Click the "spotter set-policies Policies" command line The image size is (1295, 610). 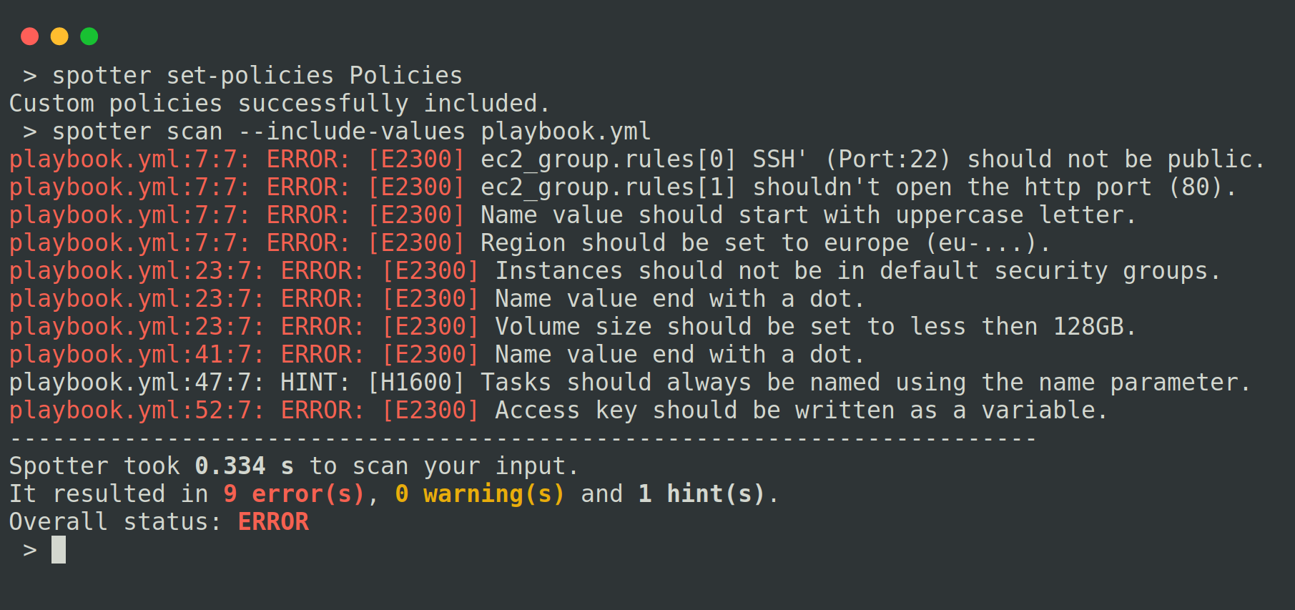tap(257, 76)
